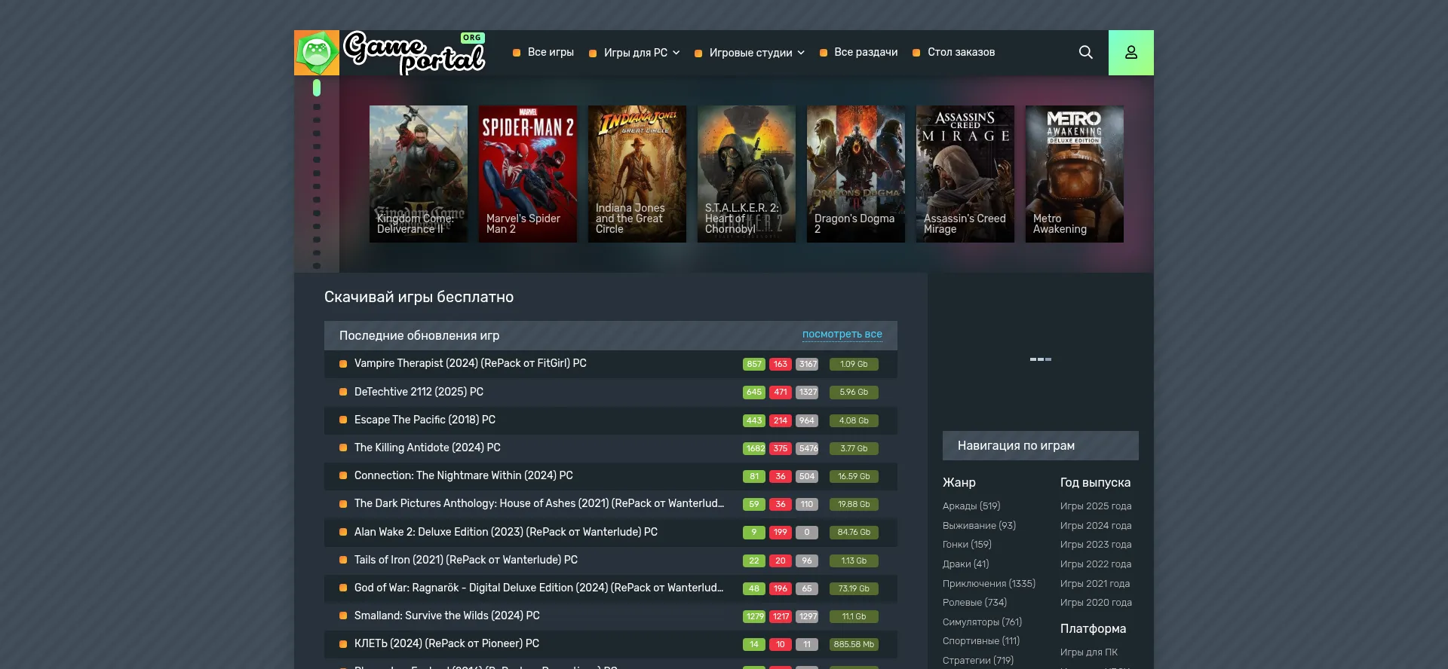This screenshot has width=1448, height=669.
Task: Click the Game Portal gamepad logo icon
Action: tap(317, 53)
